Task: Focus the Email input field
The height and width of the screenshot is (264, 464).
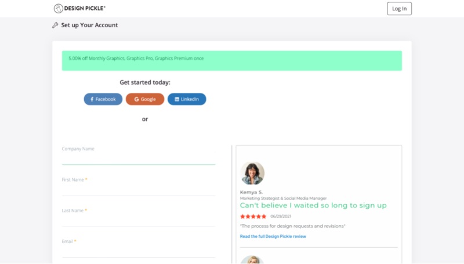Action: 139,251
